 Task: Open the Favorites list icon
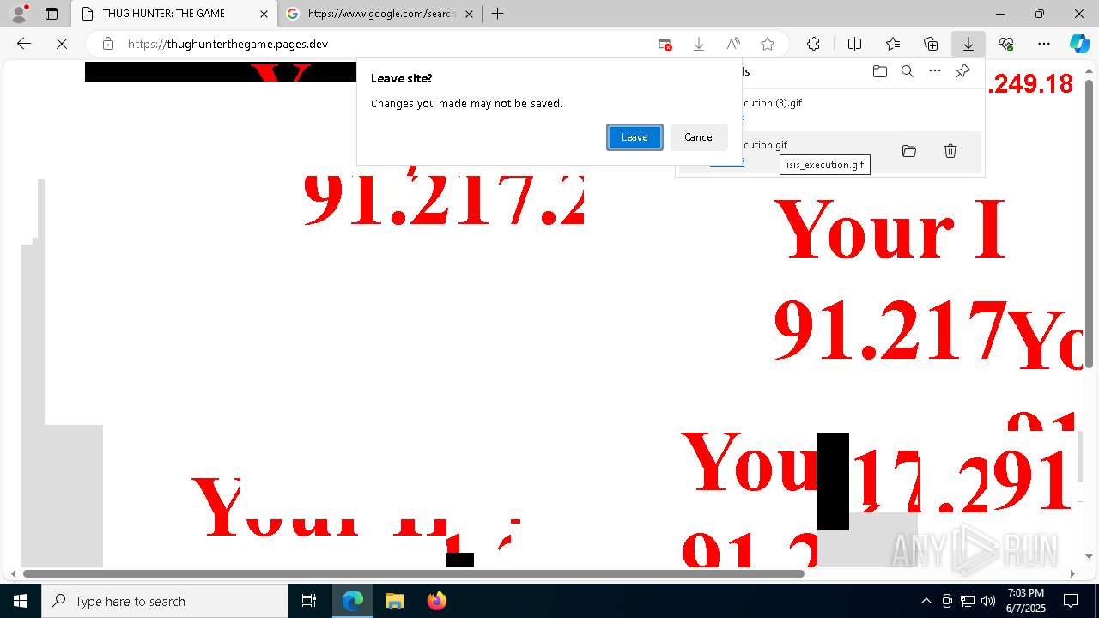coord(893,44)
